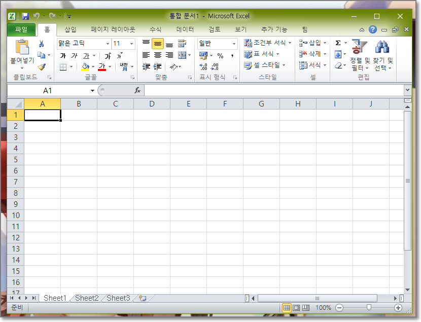
Task: Click the save icon in quick access toolbar
Action: 25,16
